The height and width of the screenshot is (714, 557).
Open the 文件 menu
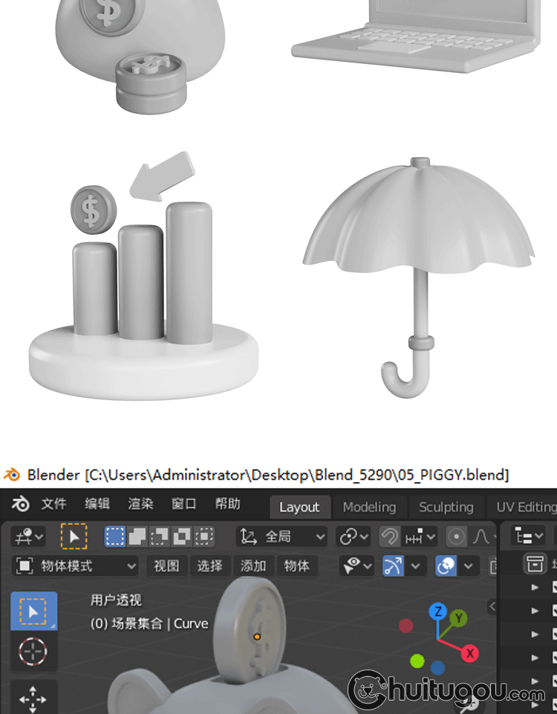coord(54,504)
